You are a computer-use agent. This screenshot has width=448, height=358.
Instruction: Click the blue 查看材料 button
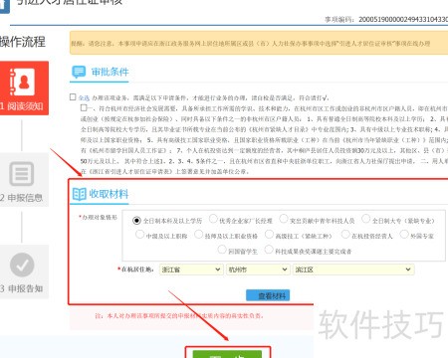[268, 295]
